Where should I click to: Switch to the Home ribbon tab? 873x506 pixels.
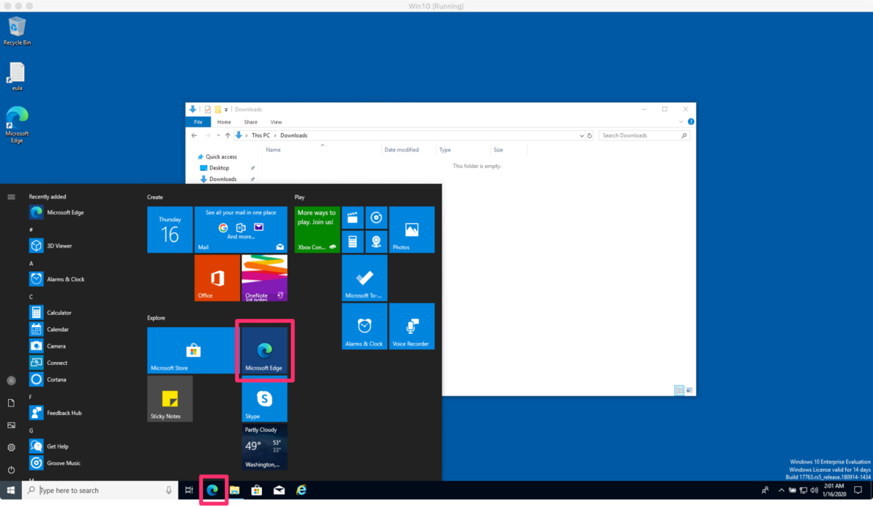coord(224,122)
